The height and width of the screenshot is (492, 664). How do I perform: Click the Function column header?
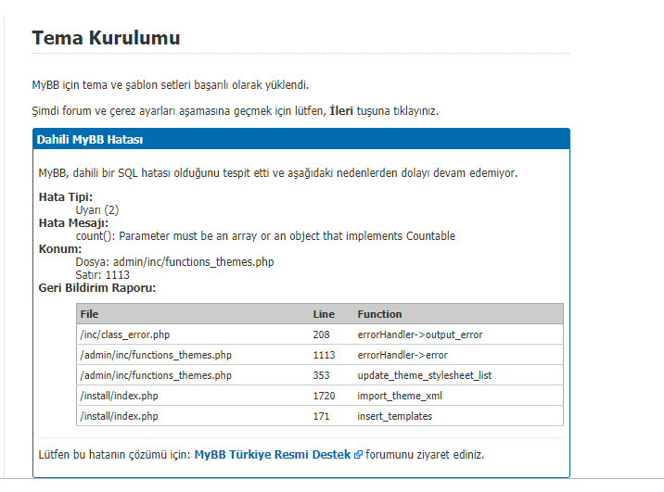(x=379, y=314)
